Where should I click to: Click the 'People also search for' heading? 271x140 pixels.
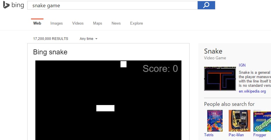coord(229,104)
